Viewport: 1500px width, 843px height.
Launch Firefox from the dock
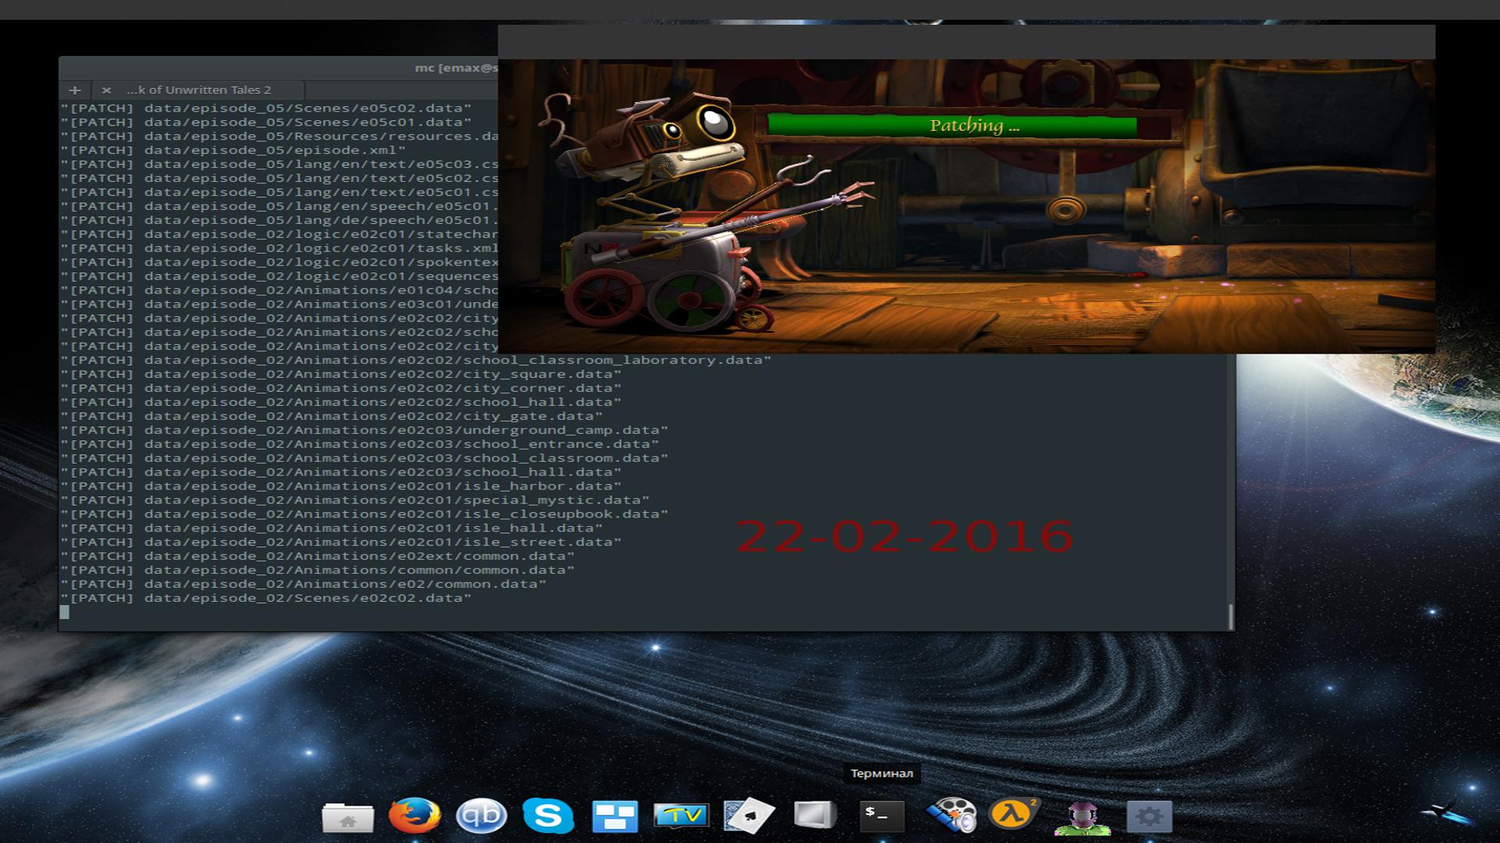[x=414, y=816]
